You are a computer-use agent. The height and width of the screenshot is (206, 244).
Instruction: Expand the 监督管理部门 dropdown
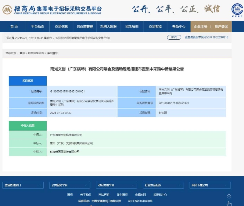23,185
